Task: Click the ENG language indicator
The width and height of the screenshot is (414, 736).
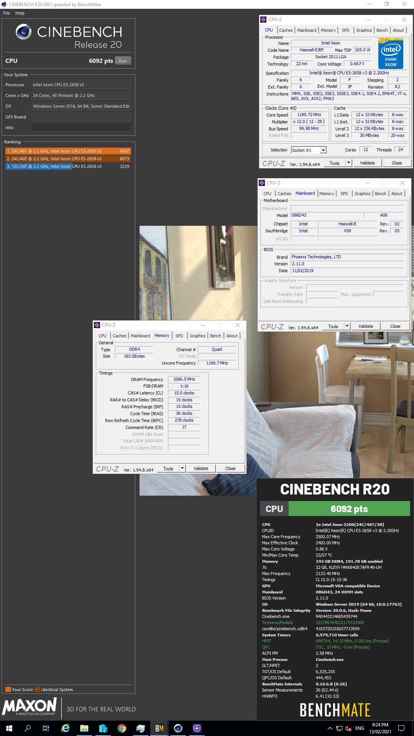Action: pos(360,728)
